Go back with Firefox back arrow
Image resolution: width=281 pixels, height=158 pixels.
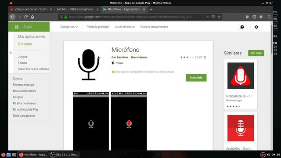point(12,17)
